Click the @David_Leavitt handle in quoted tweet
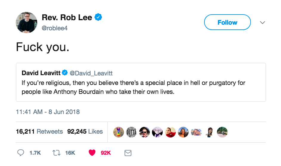 click(x=91, y=73)
